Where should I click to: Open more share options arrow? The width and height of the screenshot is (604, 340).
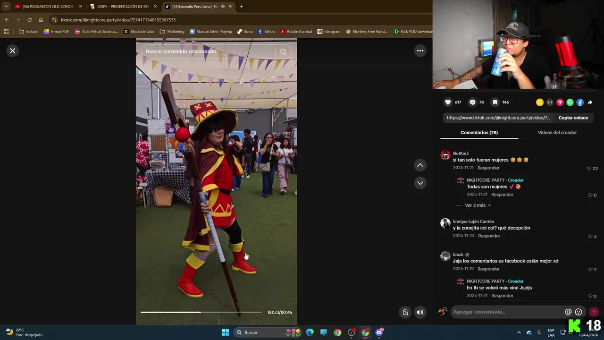tap(590, 102)
